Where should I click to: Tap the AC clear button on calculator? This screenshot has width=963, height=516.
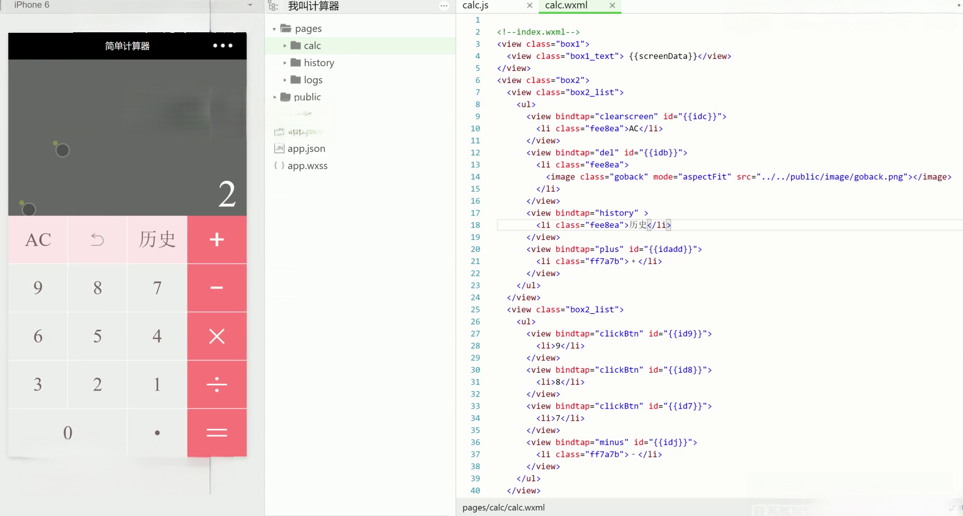pyautogui.click(x=38, y=240)
